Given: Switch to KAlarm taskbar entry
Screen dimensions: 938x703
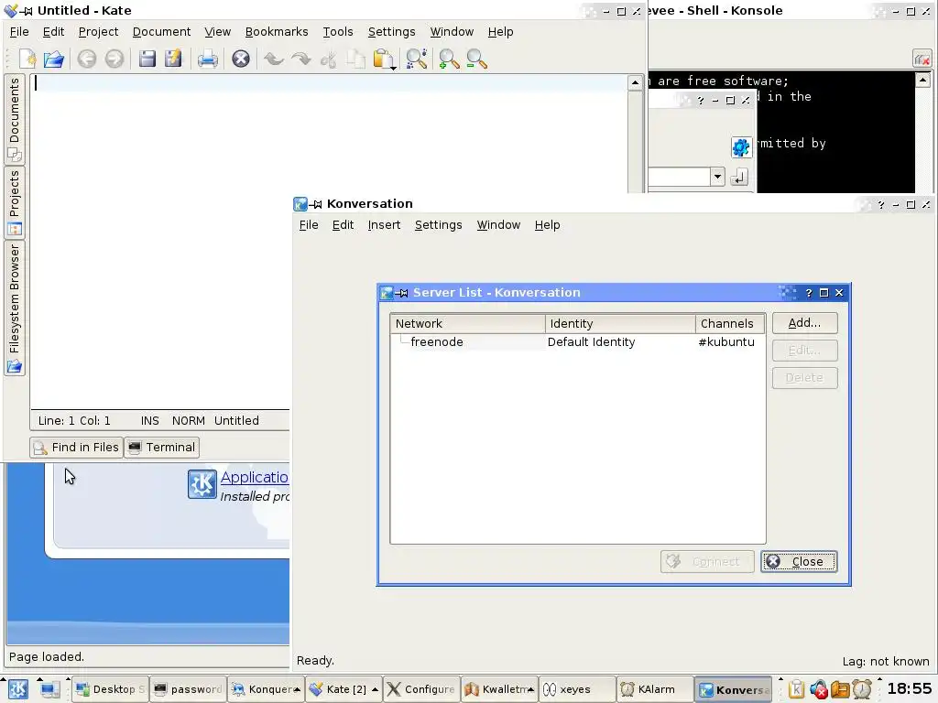Looking at the screenshot, I should [654, 689].
